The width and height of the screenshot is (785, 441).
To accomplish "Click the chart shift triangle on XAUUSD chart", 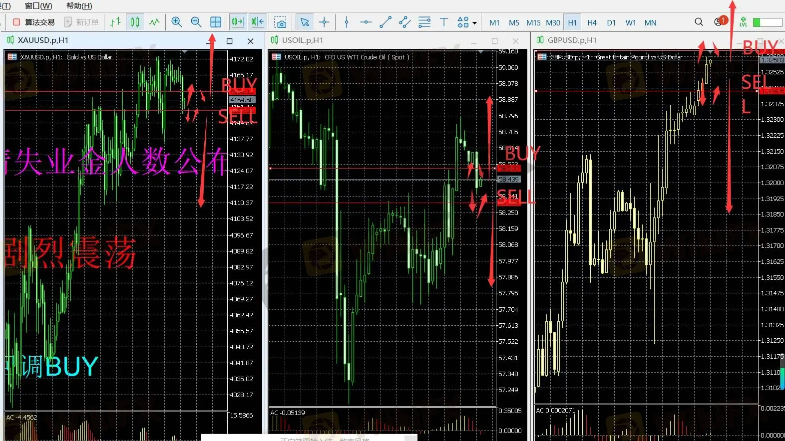I will click(x=185, y=52).
